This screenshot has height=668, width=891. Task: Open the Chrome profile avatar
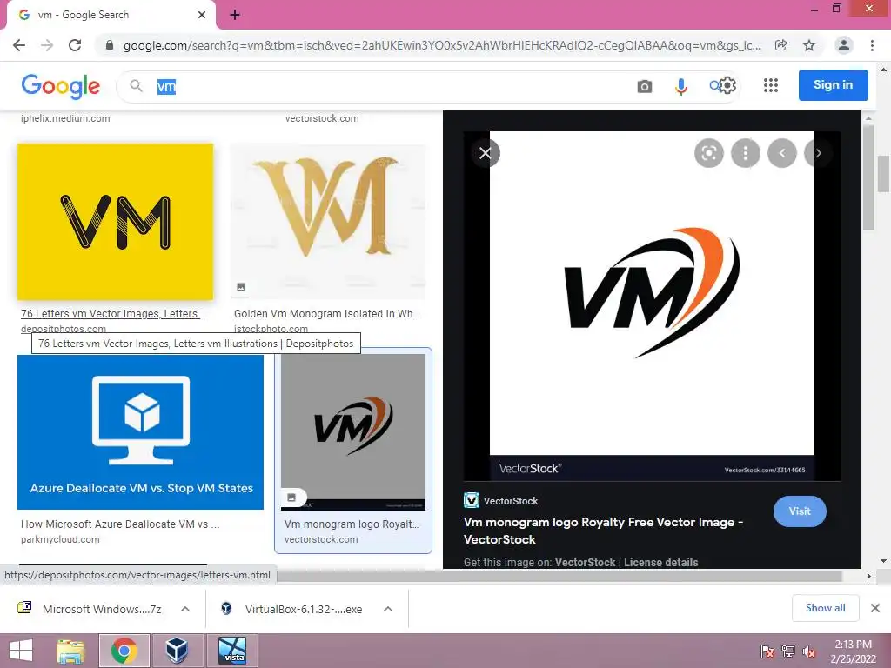tap(844, 45)
